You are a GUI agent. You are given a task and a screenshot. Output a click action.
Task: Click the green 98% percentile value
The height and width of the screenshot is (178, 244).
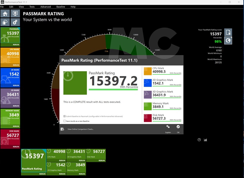coord(218,42)
